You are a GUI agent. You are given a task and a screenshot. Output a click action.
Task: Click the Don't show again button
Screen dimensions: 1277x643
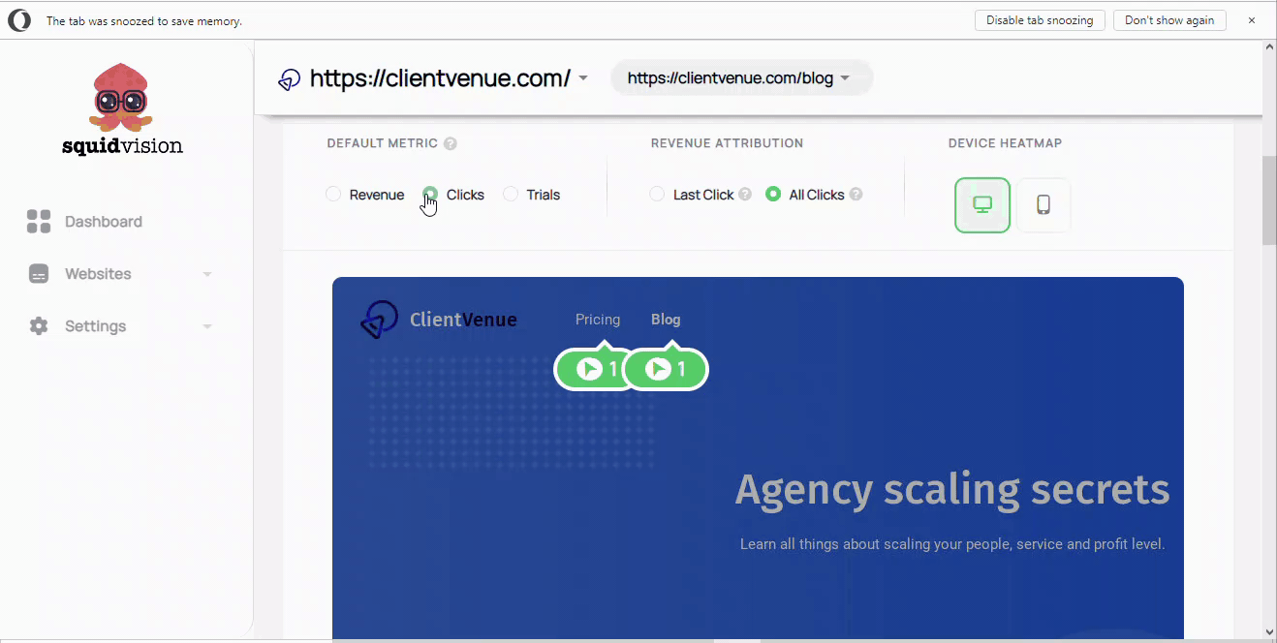(x=1169, y=20)
